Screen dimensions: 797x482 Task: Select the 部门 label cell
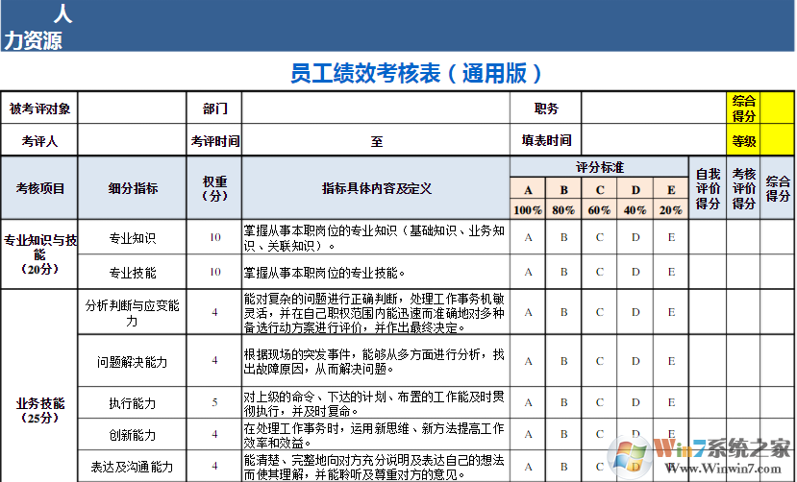click(x=214, y=108)
